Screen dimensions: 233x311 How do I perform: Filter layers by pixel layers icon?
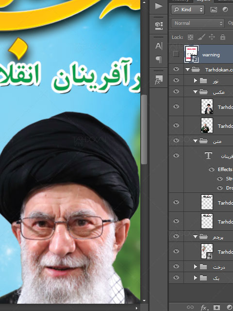[214, 10]
